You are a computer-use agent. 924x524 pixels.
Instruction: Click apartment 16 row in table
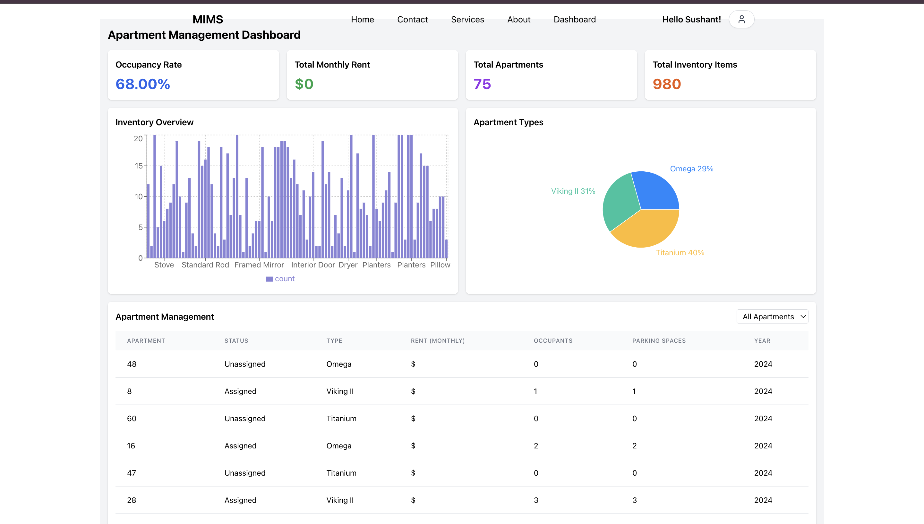pos(462,446)
